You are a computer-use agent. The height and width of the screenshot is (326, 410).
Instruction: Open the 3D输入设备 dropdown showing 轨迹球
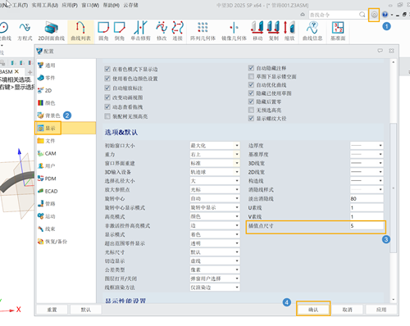click(215, 172)
